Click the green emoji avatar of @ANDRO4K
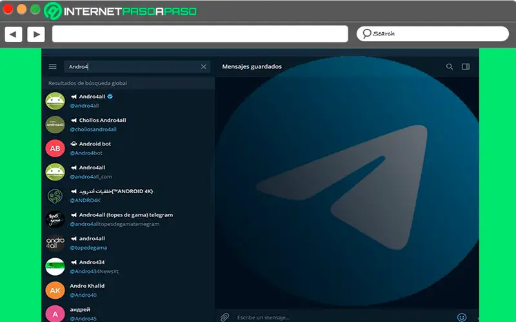This screenshot has width=516, height=322. pyautogui.click(x=55, y=196)
